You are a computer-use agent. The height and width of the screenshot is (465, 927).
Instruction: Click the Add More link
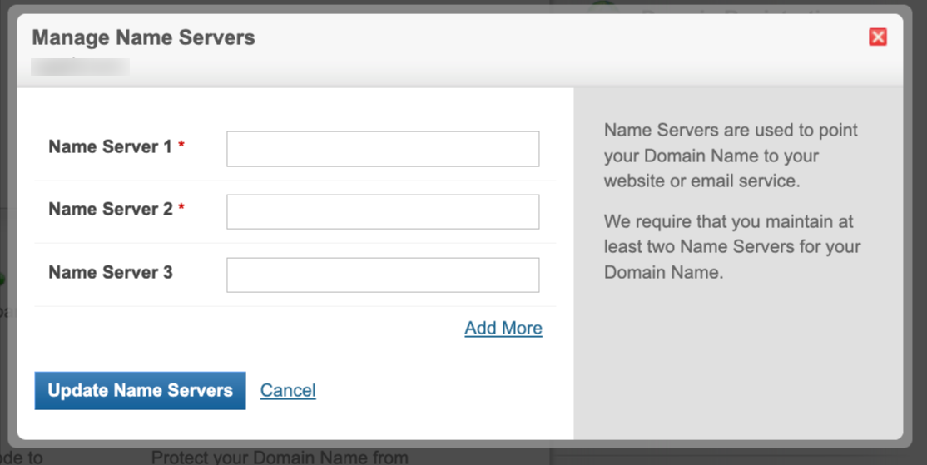coord(503,328)
